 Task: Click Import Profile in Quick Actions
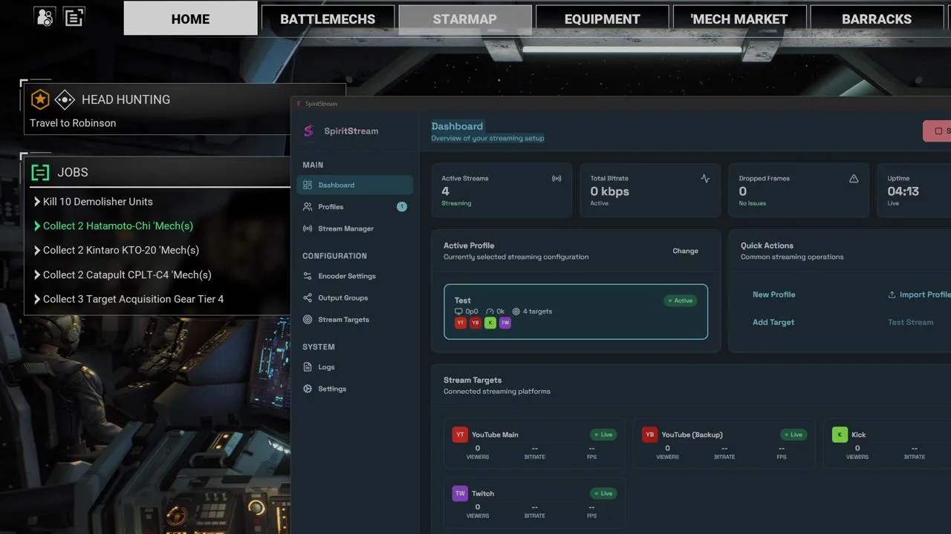(919, 294)
